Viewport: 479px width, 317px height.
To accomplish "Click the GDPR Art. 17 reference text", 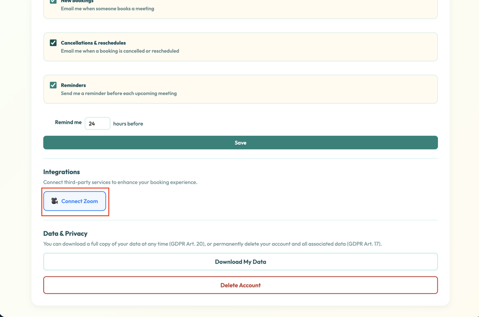I will 363,243.
